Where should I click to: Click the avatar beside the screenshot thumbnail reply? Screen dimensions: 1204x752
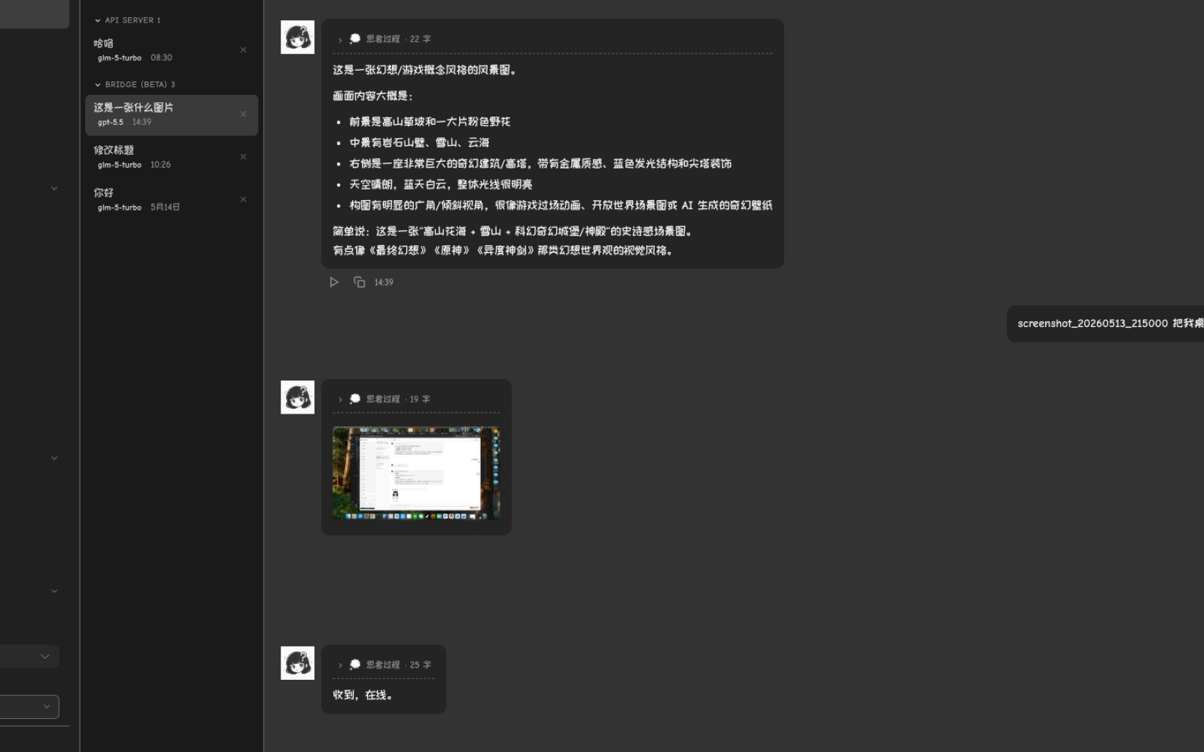coord(297,397)
